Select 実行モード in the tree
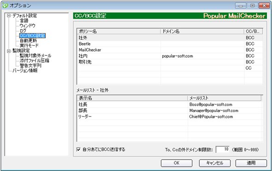Screen dimensions: 272x171 [x=29, y=46]
